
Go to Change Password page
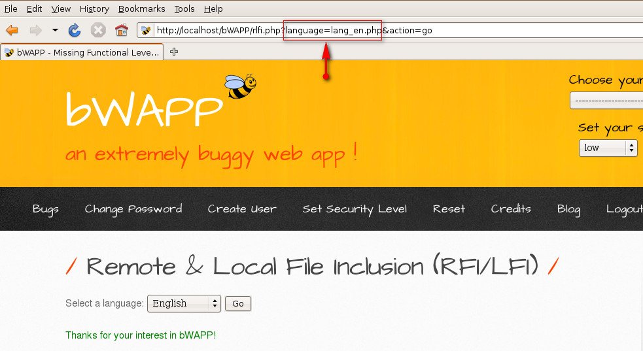click(133, 209)
